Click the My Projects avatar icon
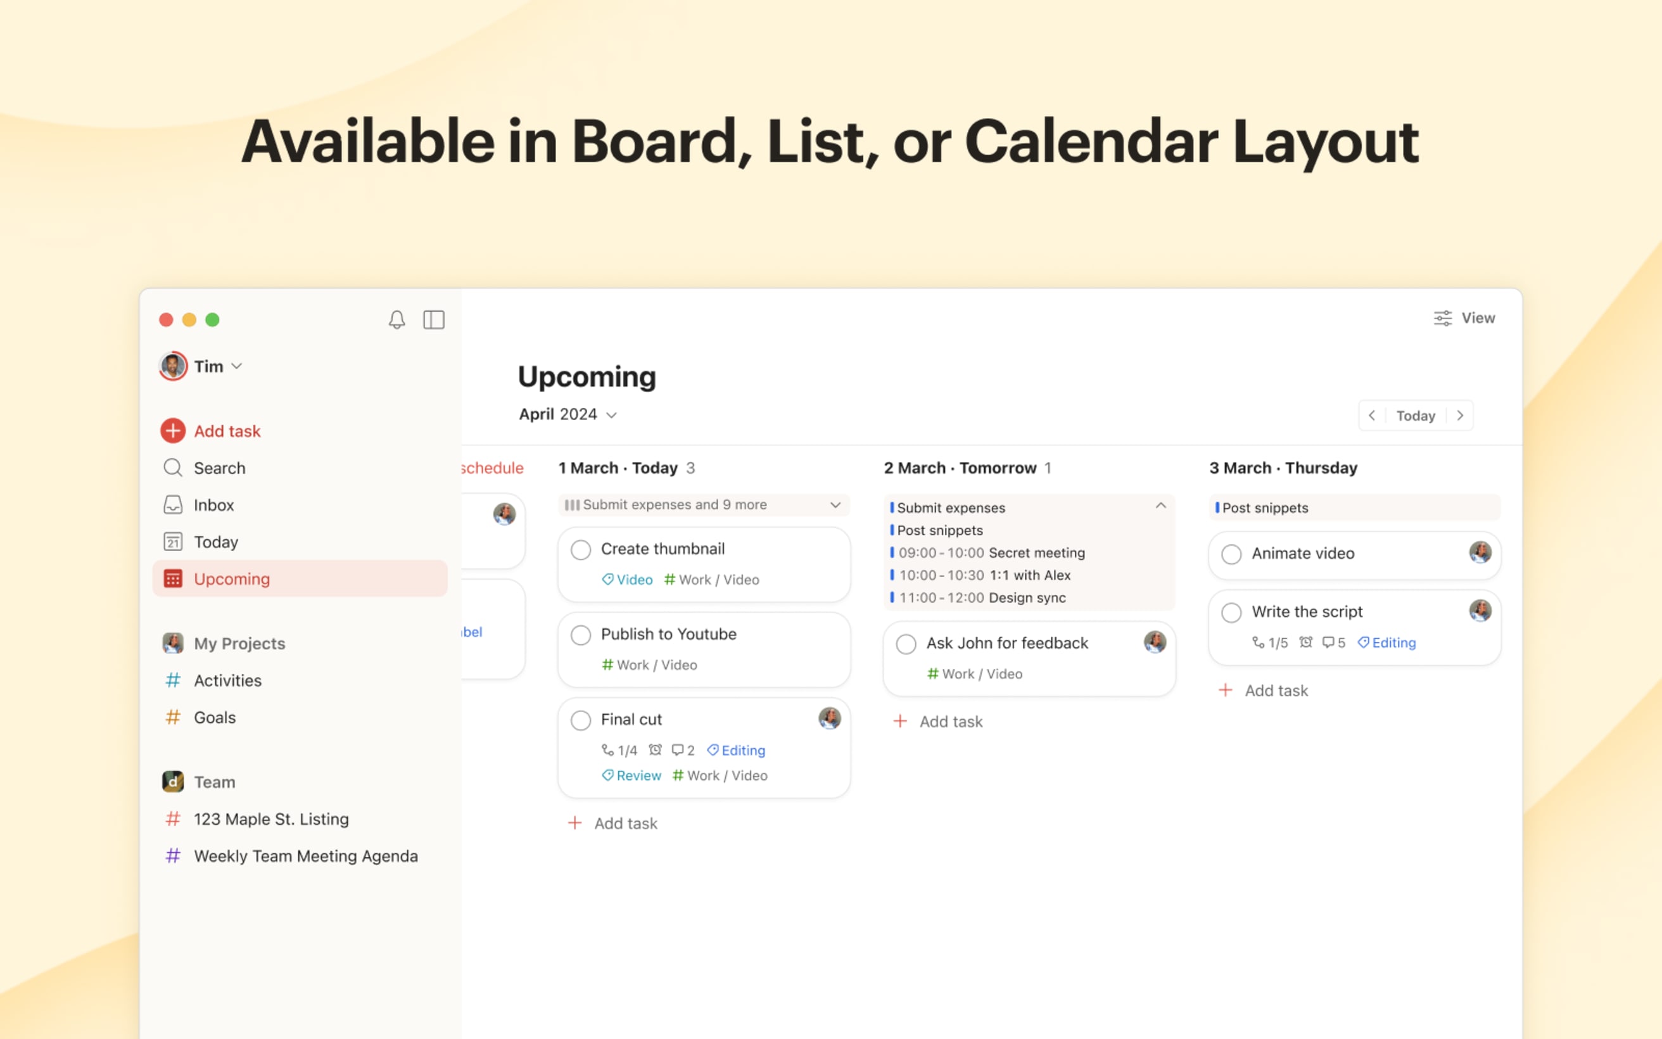Image resolution: width=1662 pixels, height=1039 pixels. coord(173,643)
